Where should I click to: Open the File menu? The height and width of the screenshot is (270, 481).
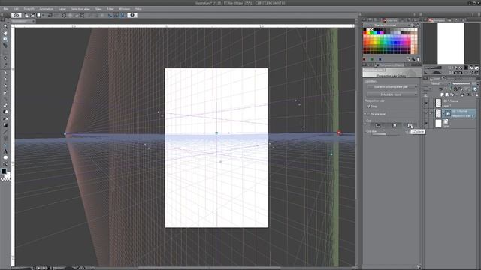(x=6, y=9)
